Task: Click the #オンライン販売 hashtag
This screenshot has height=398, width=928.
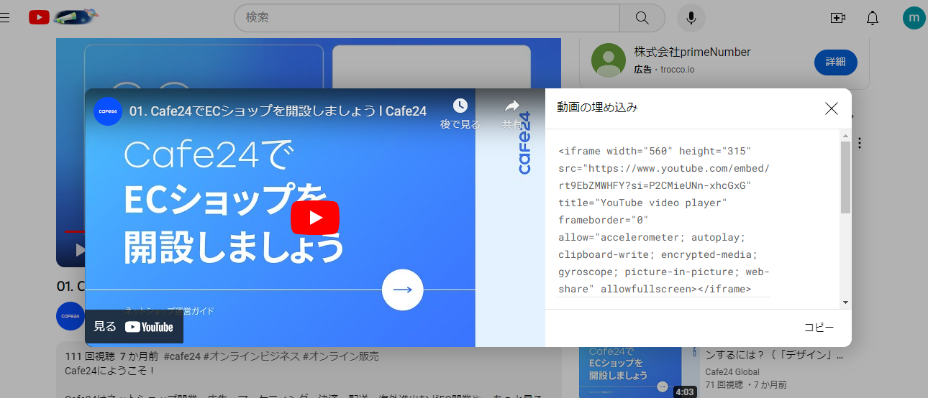Action: point(341,357)
